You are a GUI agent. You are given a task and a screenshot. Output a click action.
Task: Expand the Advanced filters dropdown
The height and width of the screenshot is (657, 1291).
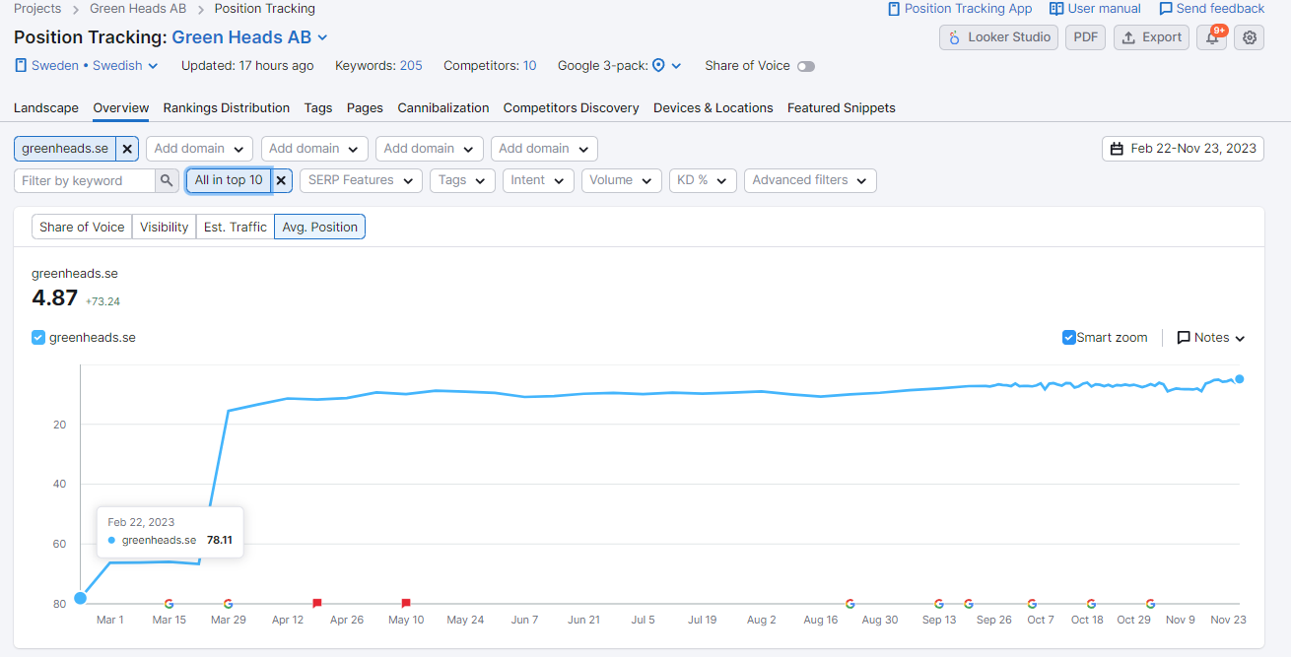[x=810, y=180]
